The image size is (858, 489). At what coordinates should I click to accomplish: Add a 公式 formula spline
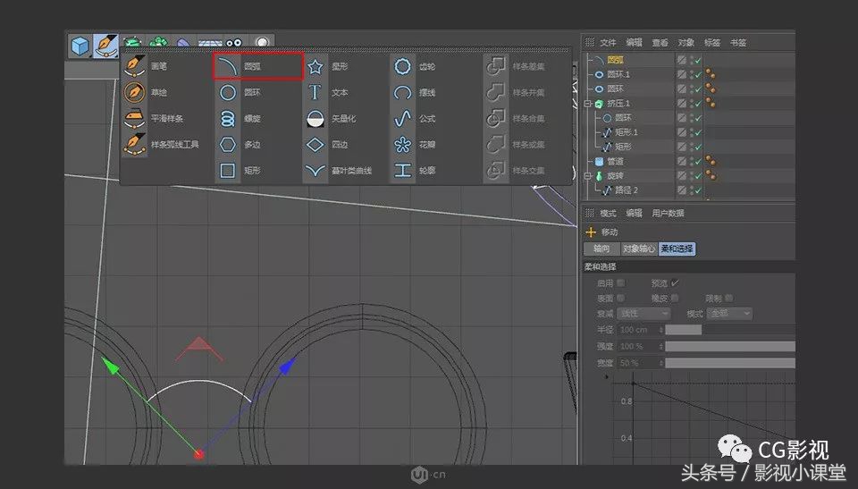point(414,118)
